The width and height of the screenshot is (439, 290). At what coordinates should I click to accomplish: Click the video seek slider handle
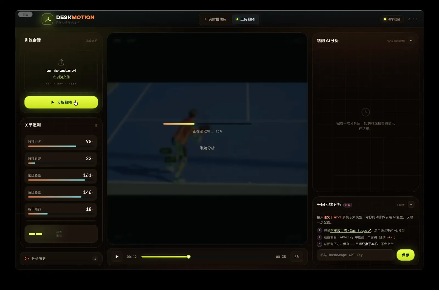(188, 257)
